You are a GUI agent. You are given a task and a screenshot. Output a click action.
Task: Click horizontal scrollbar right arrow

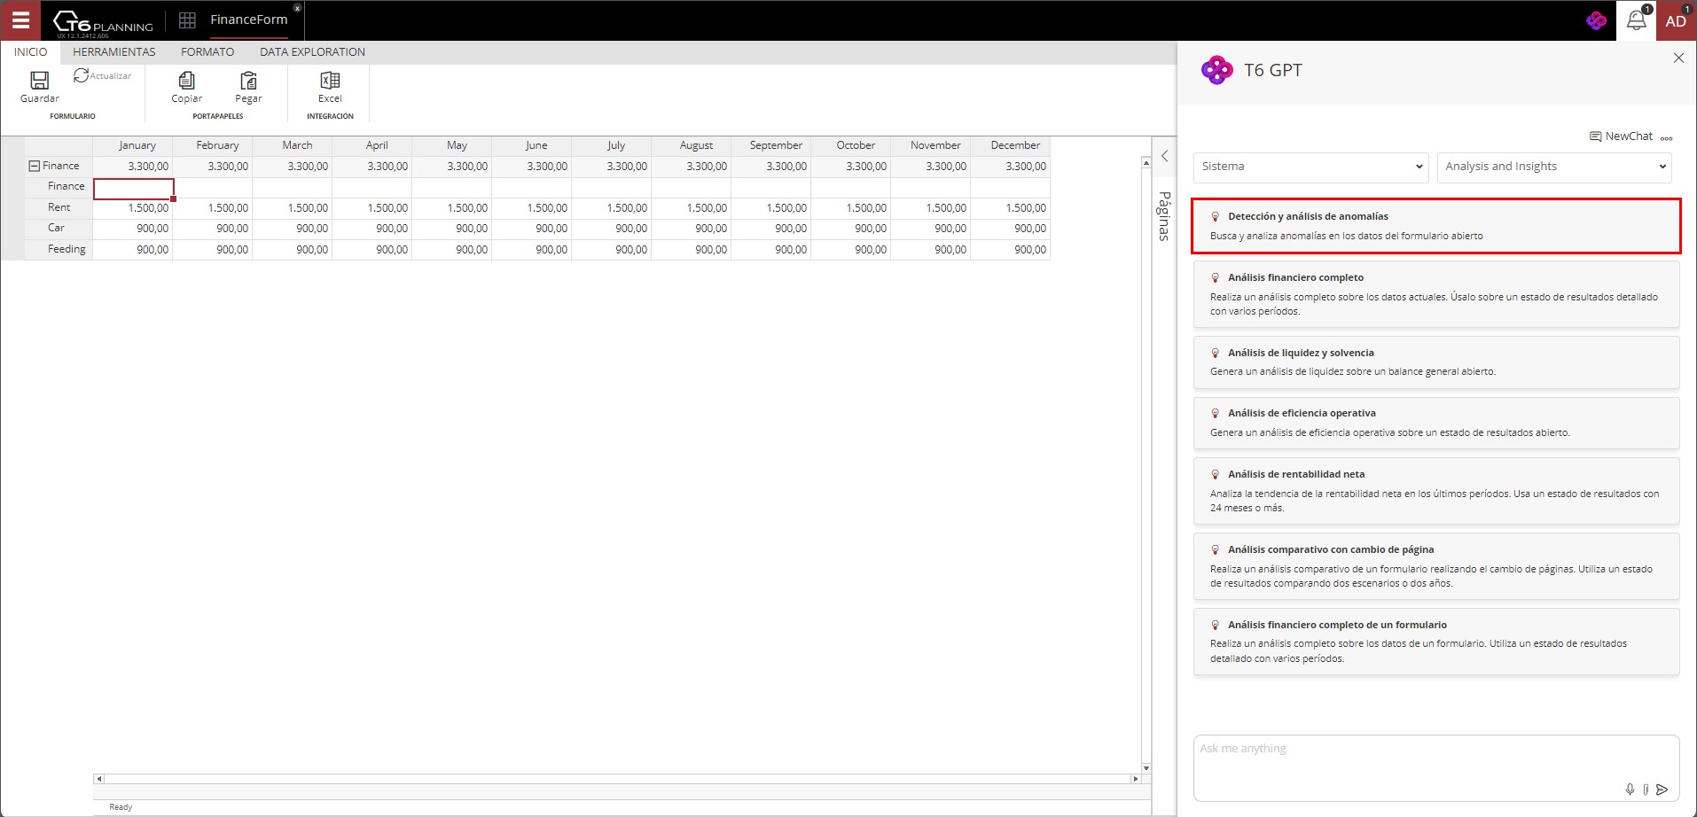pos(1135,779)
